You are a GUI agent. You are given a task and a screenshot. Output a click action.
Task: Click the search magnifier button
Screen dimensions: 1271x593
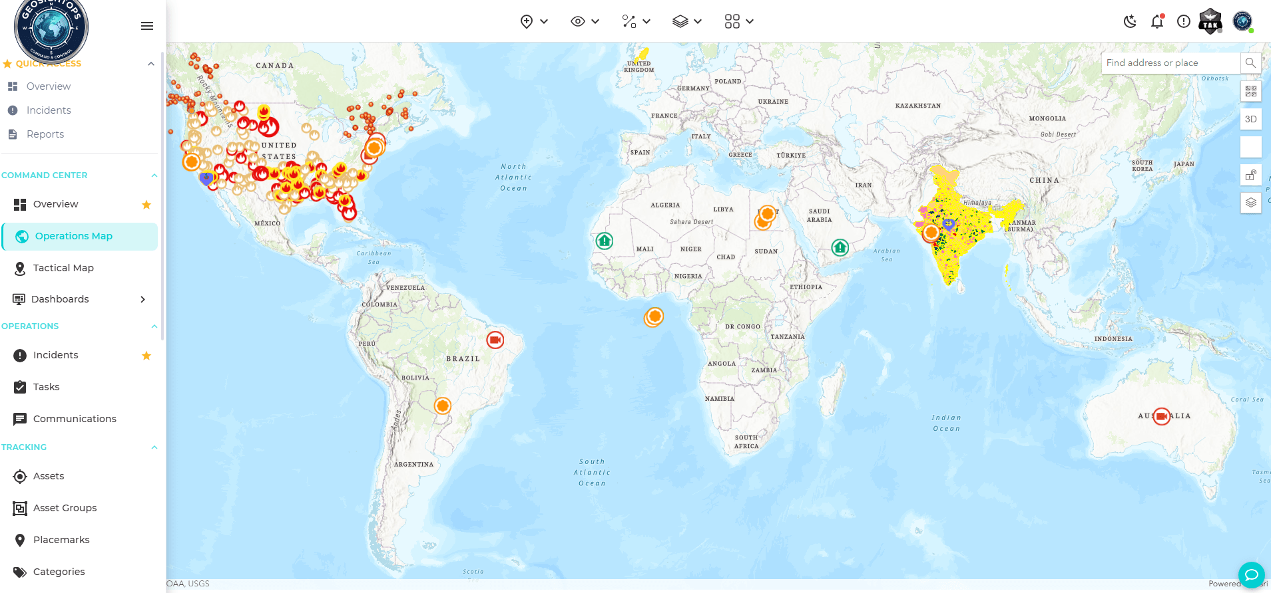(1250, 63)
